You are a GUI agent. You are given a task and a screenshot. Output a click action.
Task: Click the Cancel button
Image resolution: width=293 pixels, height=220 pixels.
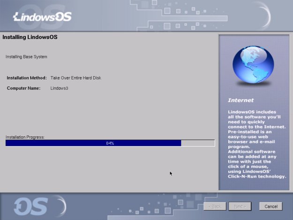pos(270,206)
